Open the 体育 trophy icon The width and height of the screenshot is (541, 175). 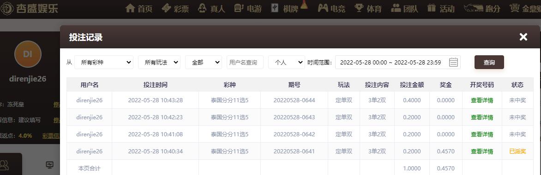(x=360, y=8)
